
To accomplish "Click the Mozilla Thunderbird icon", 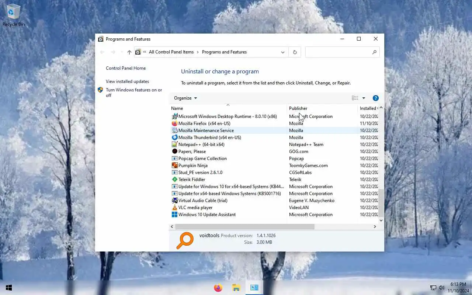I will coord(175,138).
